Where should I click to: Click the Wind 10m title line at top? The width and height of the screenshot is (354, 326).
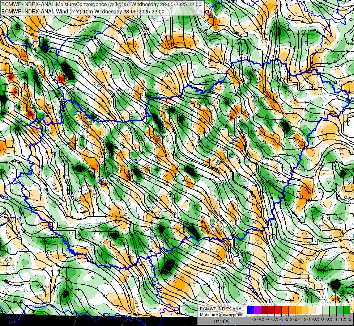point(83,12)
